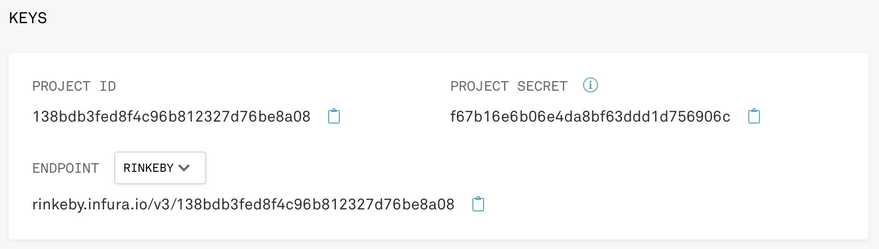Copy the endpoint URL to clipboard
The image size is (879, 249).
478,204
